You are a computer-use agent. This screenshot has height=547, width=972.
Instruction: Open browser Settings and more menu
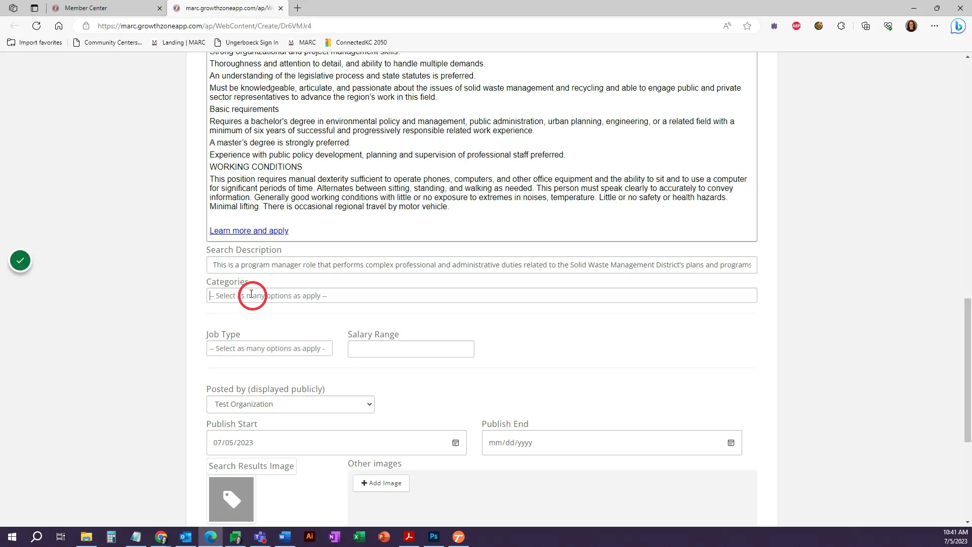click(935, 26)
